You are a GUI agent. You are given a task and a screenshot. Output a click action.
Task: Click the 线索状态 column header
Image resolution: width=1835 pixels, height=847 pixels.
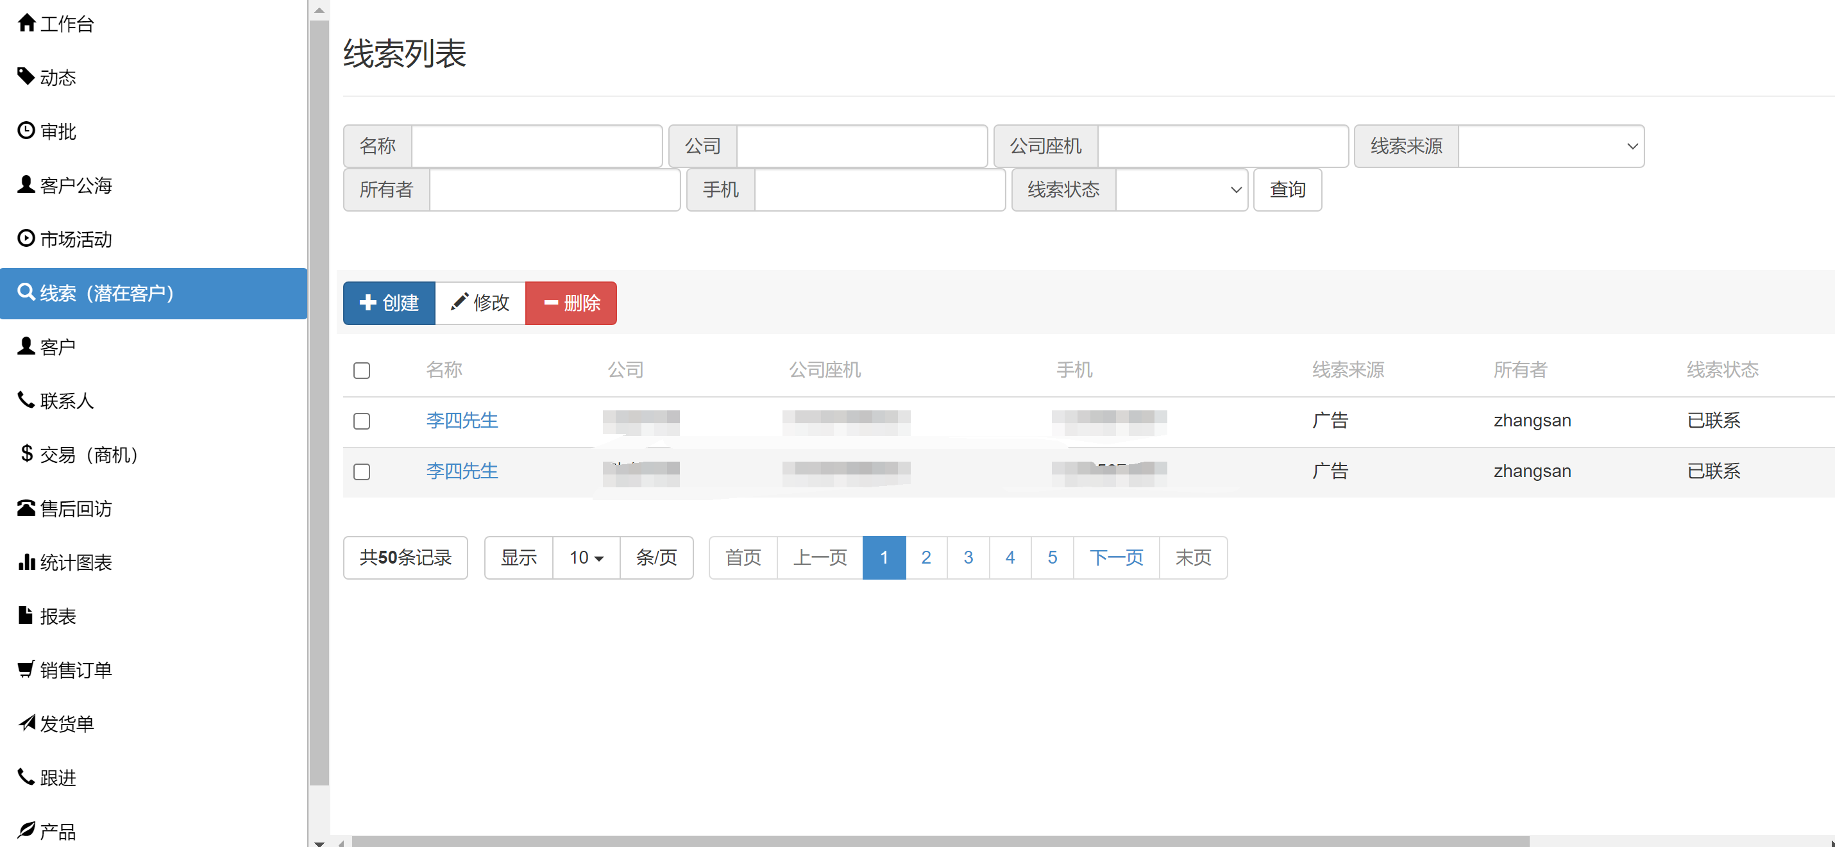click(1723, 370)
